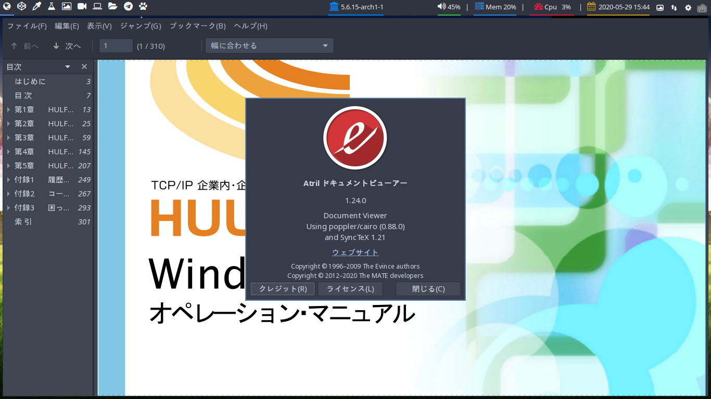Screen dimensions: 711x399
Task: Expand the 第1章 outline entry
Action: [x=9, y=110]
